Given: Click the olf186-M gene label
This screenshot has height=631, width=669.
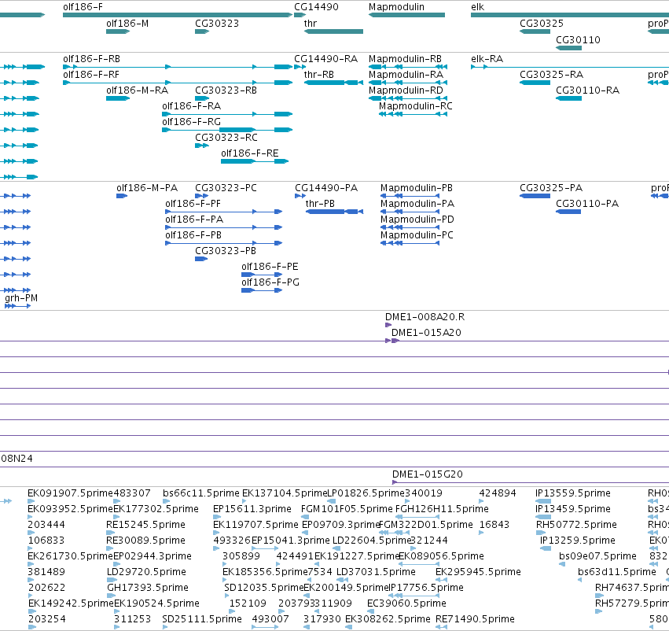Looking at the screenshot, I should 127,24.
